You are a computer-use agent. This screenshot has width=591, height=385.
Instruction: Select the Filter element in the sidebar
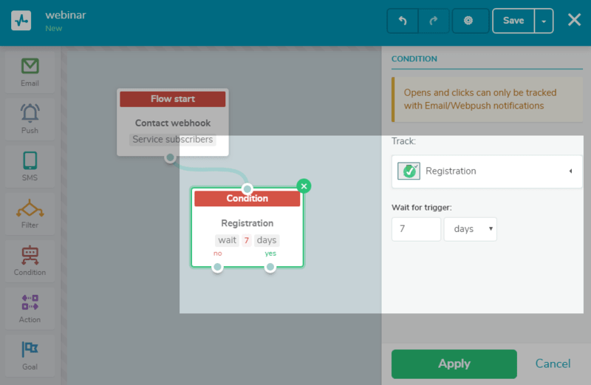(x=30, y=214)
